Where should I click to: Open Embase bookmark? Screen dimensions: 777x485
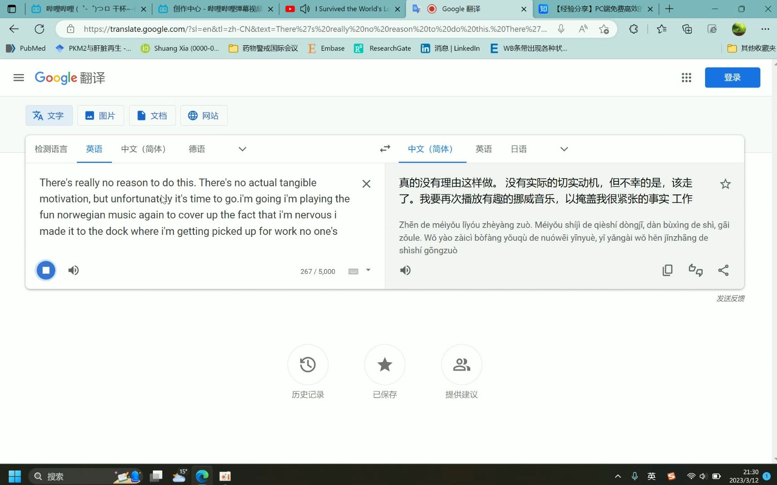326,48
